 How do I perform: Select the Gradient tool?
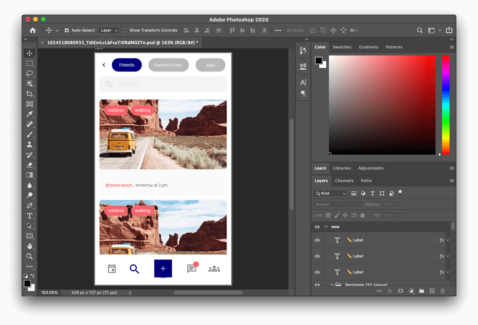(30, 175)
